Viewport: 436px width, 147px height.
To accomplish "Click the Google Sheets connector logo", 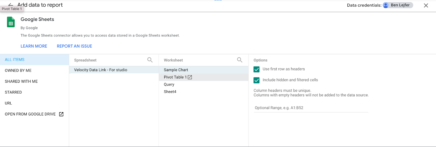I will coord(11,22).
